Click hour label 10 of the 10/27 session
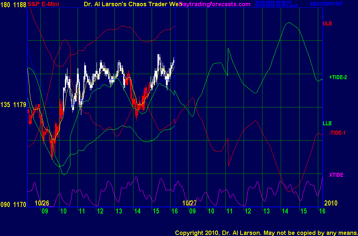Viewport: 358px width, 236px height. [211, 211]
